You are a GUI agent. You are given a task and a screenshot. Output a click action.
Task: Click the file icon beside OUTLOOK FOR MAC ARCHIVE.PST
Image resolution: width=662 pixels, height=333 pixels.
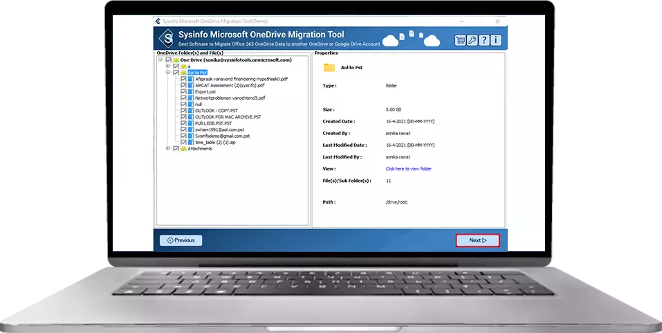191,117
